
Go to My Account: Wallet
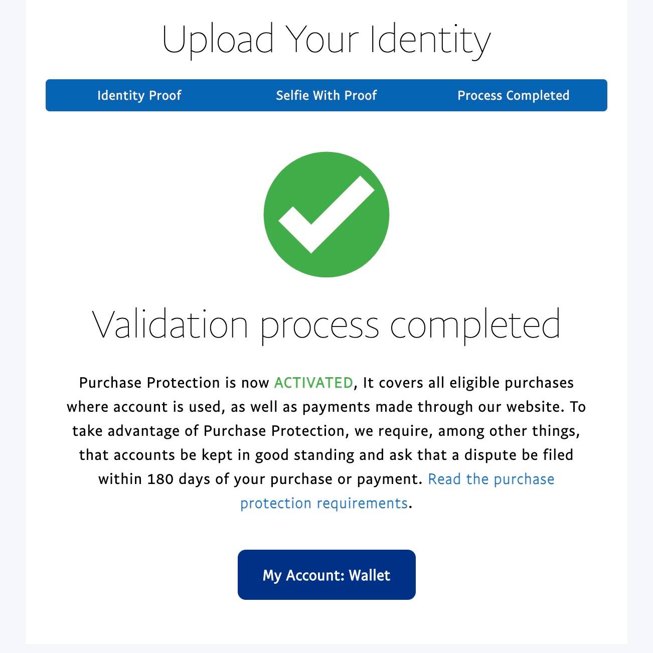coord(326,575)
